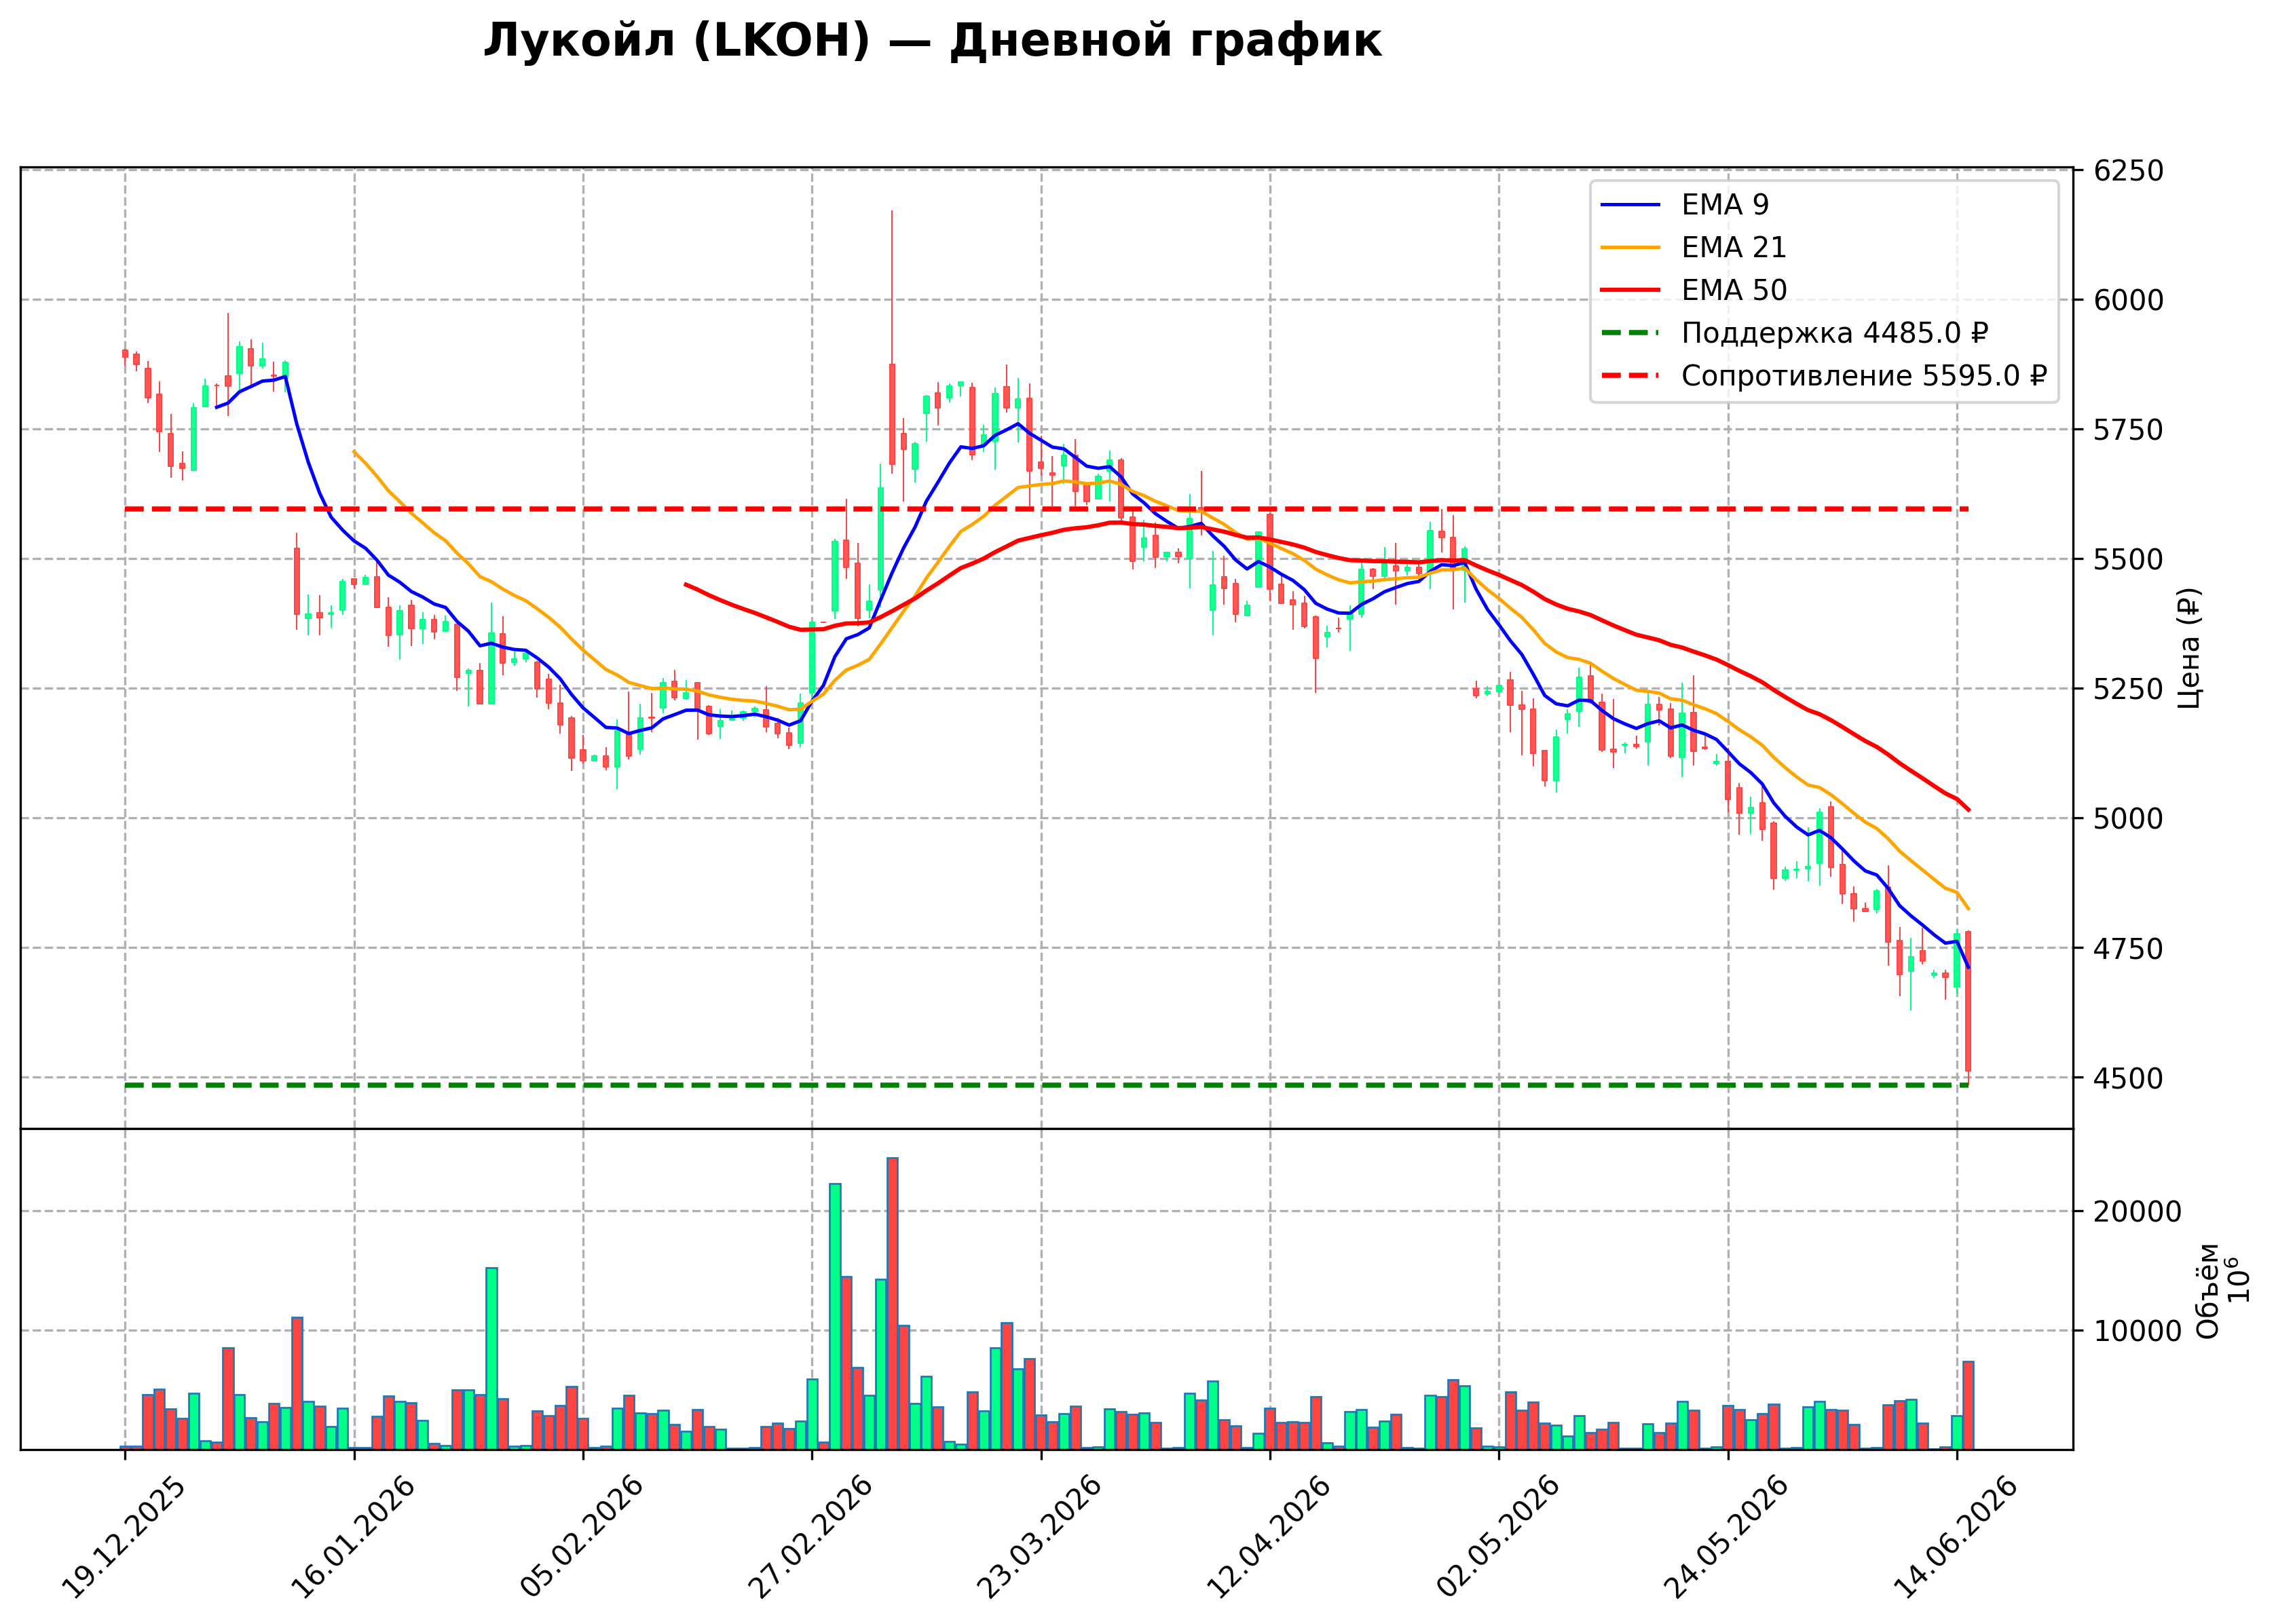Select the 6250 price tick label
The width and height of the screenshot is (2276, 1624).
click(2129, 171)
